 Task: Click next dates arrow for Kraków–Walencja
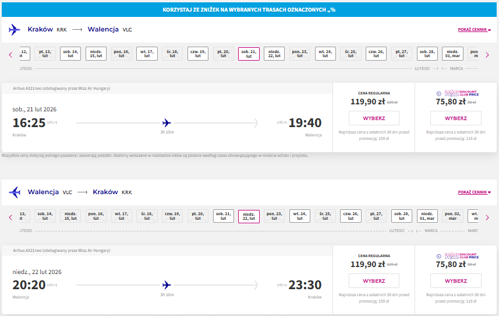(x=487, y=55)
